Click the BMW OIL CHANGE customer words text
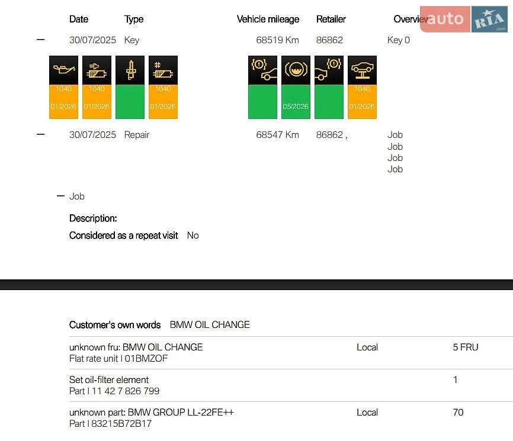Viewport: 513px width, 441px height. point(210,324)
